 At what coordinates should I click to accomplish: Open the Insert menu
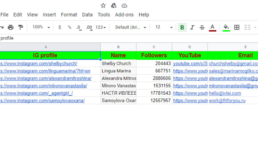pos(49,15)
